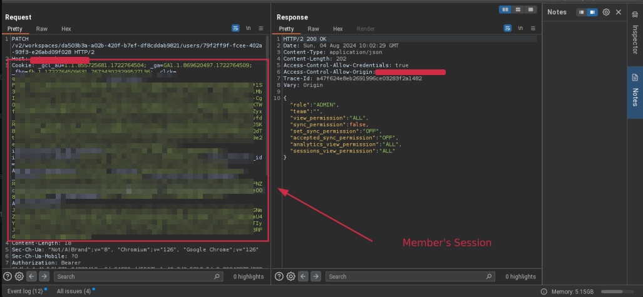The height and width of the screenshot is (297, 643).
Task: Open the Request panel hamburger options menu
Action: pos(261,29)
